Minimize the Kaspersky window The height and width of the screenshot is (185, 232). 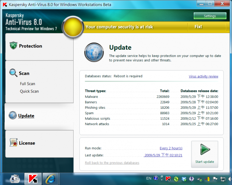click(201, 4)
